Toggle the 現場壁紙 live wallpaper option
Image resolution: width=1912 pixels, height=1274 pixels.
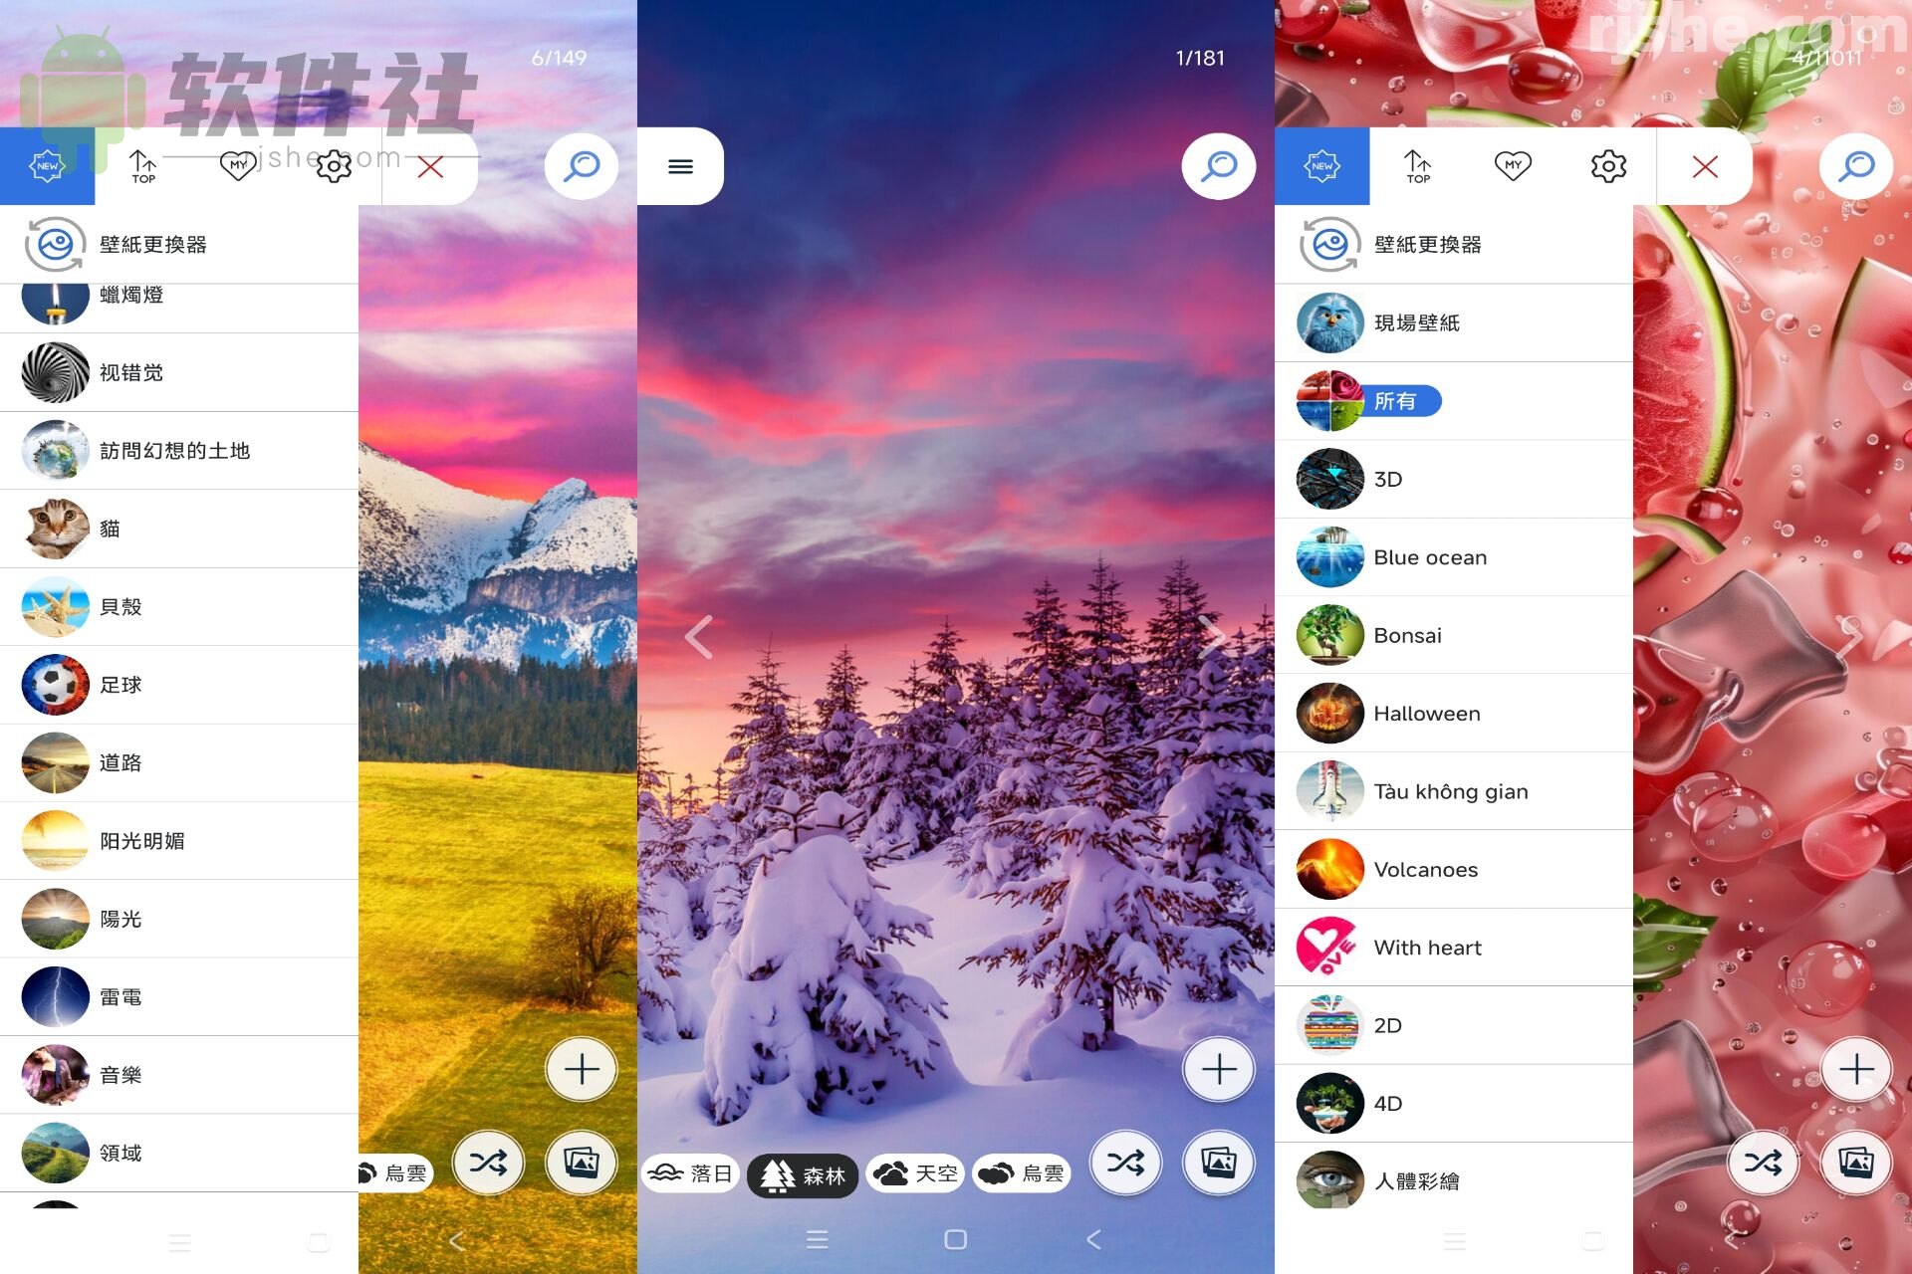coord(1423,322)
